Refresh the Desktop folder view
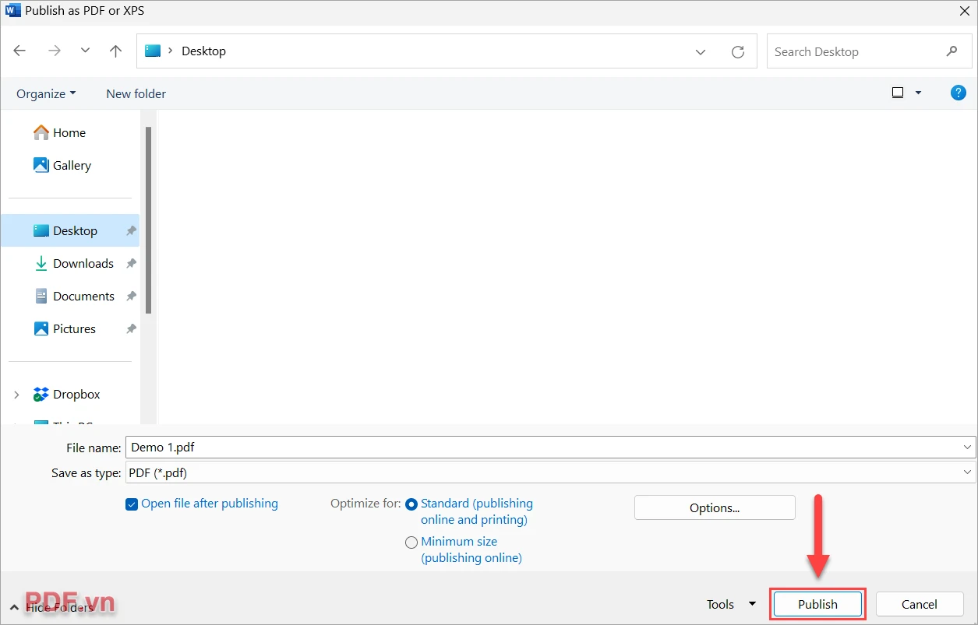The image size is (978, 625). 738,51
